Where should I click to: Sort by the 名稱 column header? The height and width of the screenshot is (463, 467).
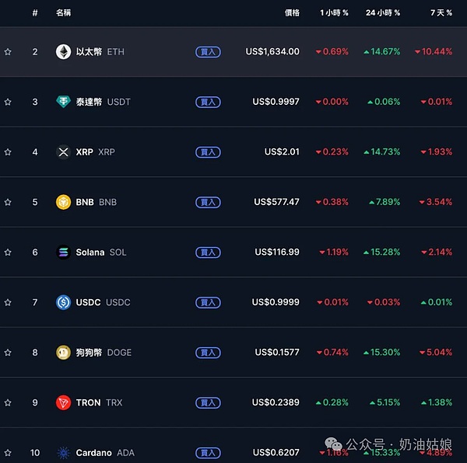tap(63, 13)
